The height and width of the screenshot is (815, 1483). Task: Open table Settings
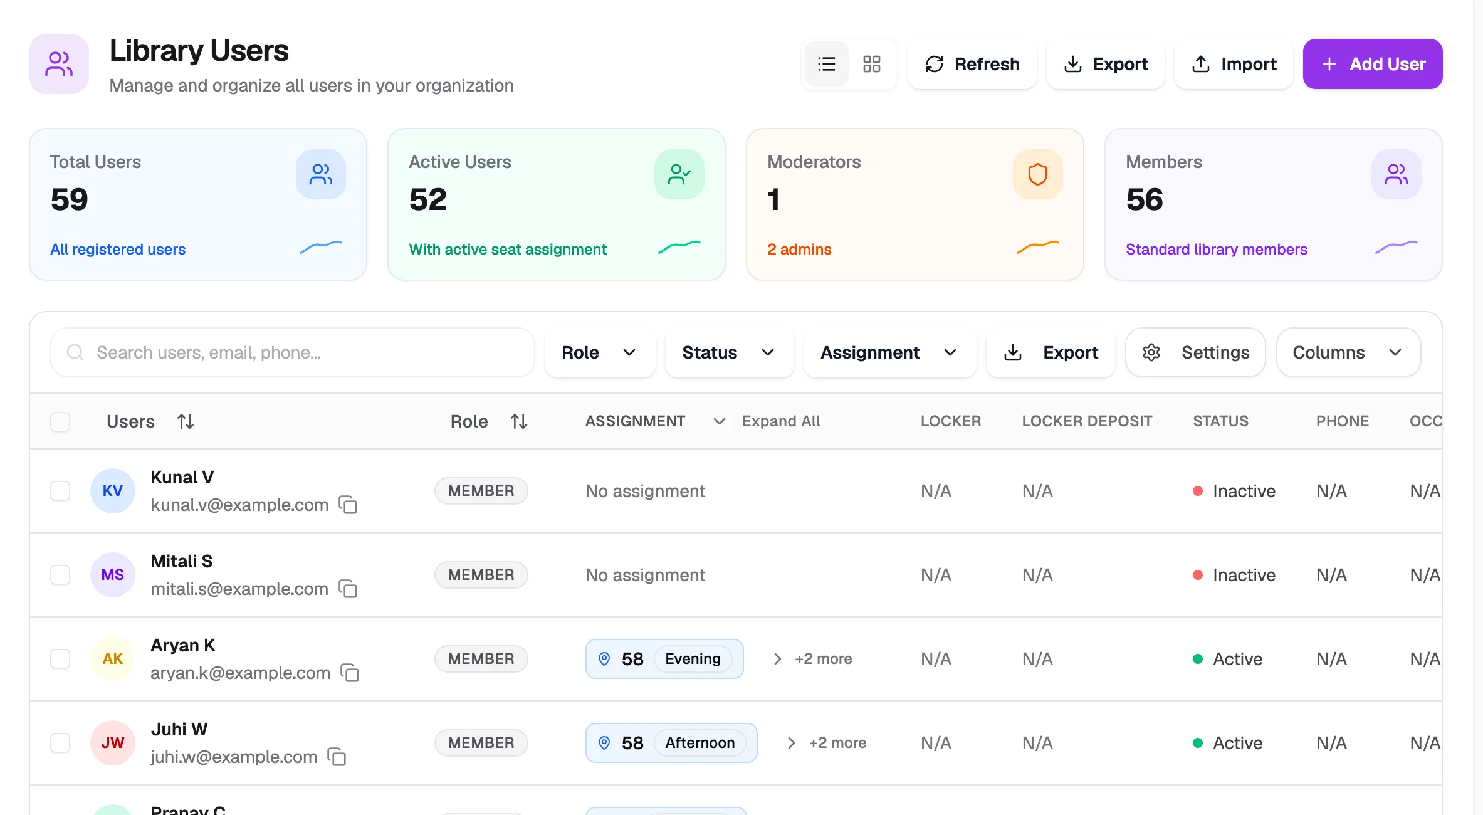(1195, 352)
